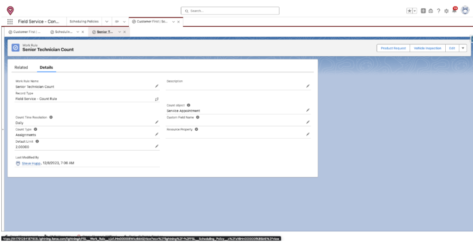Edit Count Type pencil icon
Image resolution: width=473 pixels, height=242 pixels.
tap(157, 134)
